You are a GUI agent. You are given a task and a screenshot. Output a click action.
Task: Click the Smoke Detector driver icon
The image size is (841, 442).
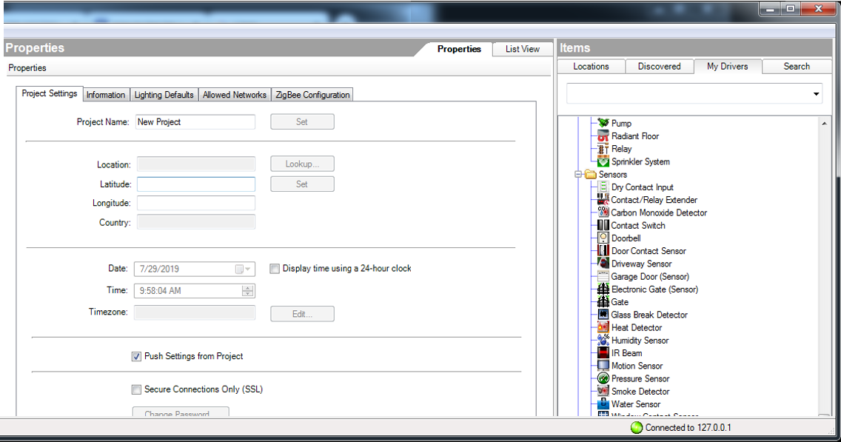(x=603, y=392)
